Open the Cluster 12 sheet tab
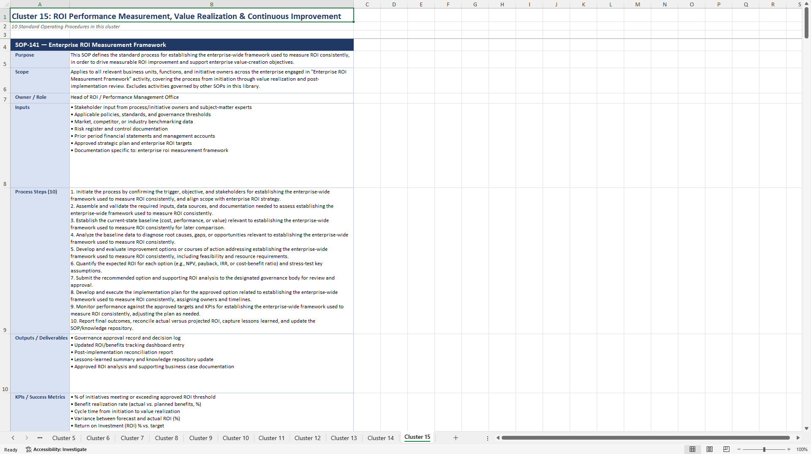The image size is (811, 454). point(308,438)
